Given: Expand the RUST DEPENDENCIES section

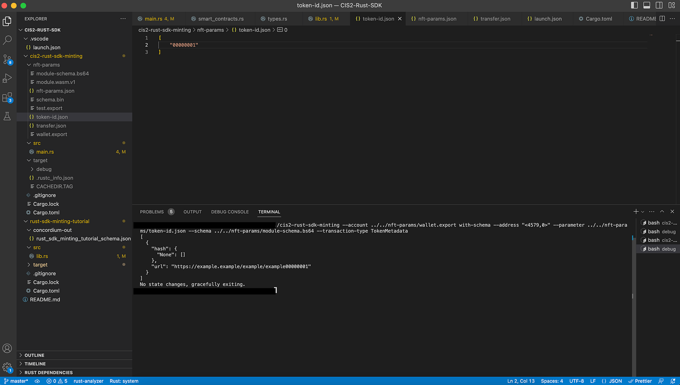Looking at the screenshot, I should click(x=74, y=373).
